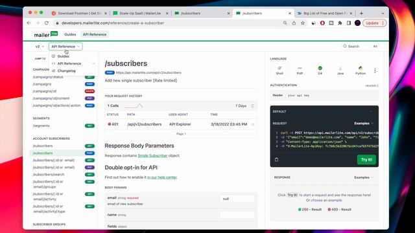Click the email body param input
This screenshot has height=233, width=415.
click(237, 199)
